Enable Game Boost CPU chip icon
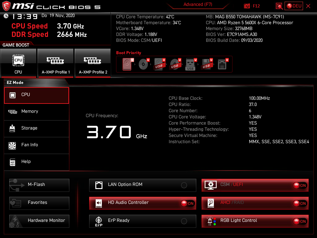The height and width of the screenshot is (238, 317). pos(18,63)
